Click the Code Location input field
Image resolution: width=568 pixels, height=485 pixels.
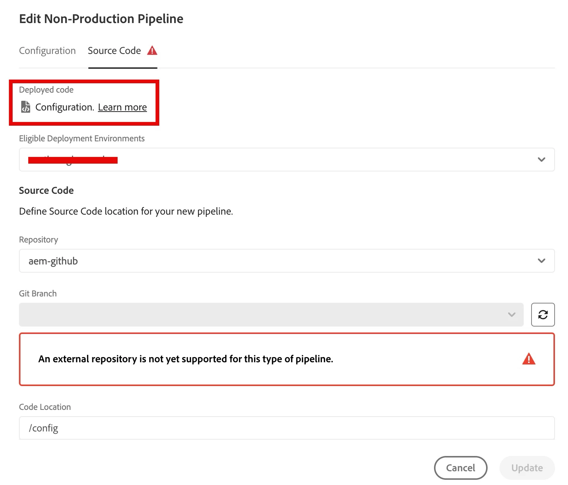coord(287,428)
